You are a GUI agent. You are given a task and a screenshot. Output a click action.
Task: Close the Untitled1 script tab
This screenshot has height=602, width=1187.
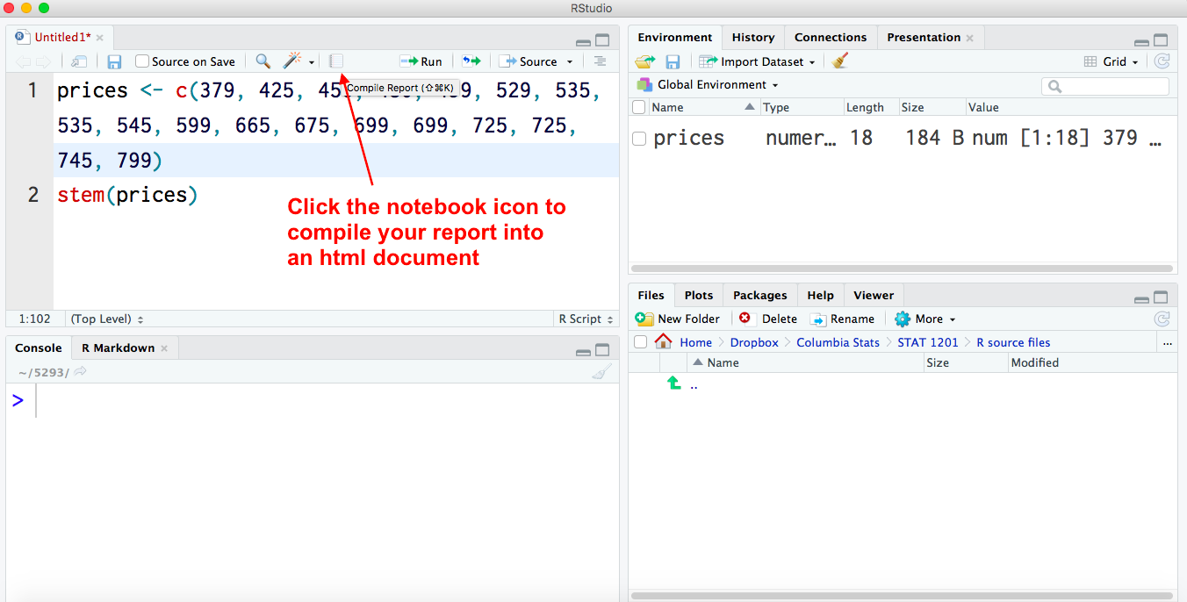[x=100, y=38]
